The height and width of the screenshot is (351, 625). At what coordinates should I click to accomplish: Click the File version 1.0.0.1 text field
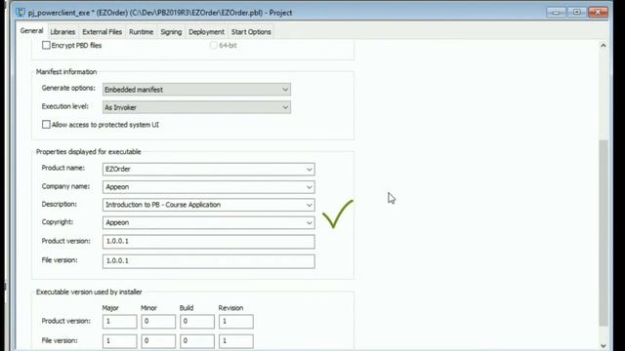208,261
